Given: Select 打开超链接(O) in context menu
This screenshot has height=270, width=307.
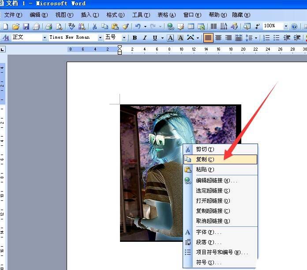Looking at the screenshot, I should tap(220, 201).
